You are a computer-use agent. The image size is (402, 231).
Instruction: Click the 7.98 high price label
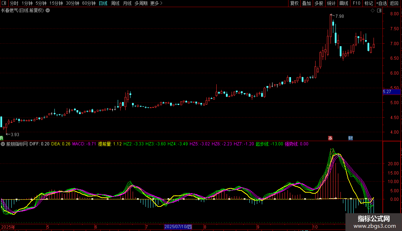[x=339, y=16]
